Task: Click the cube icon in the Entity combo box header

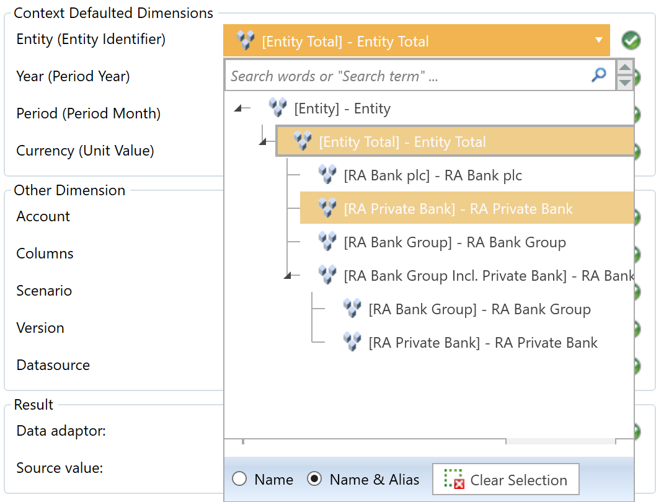Action: 246,41
